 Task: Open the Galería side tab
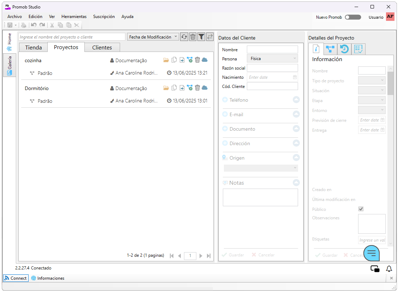coord(10,65)
